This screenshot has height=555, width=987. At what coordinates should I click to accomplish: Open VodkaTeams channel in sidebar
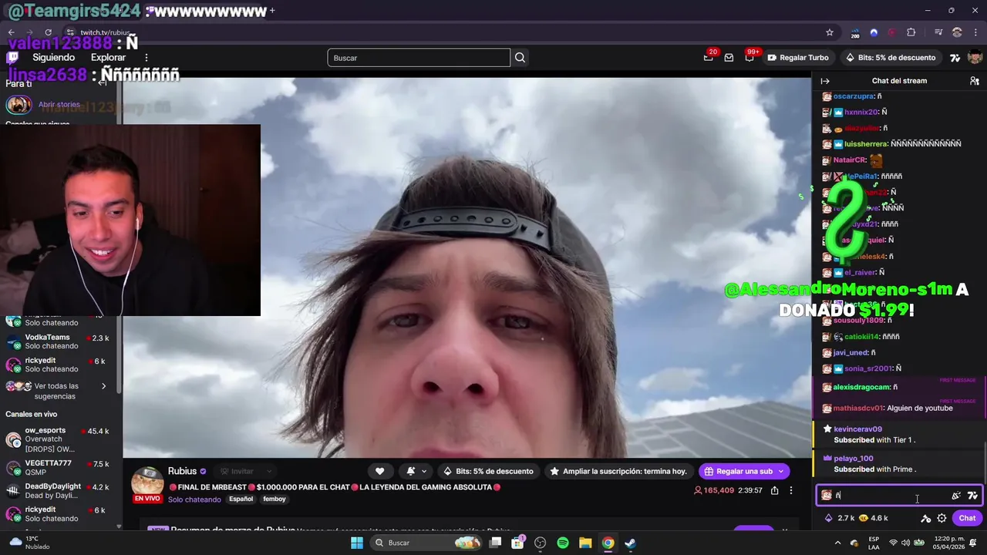pos(60,341)
